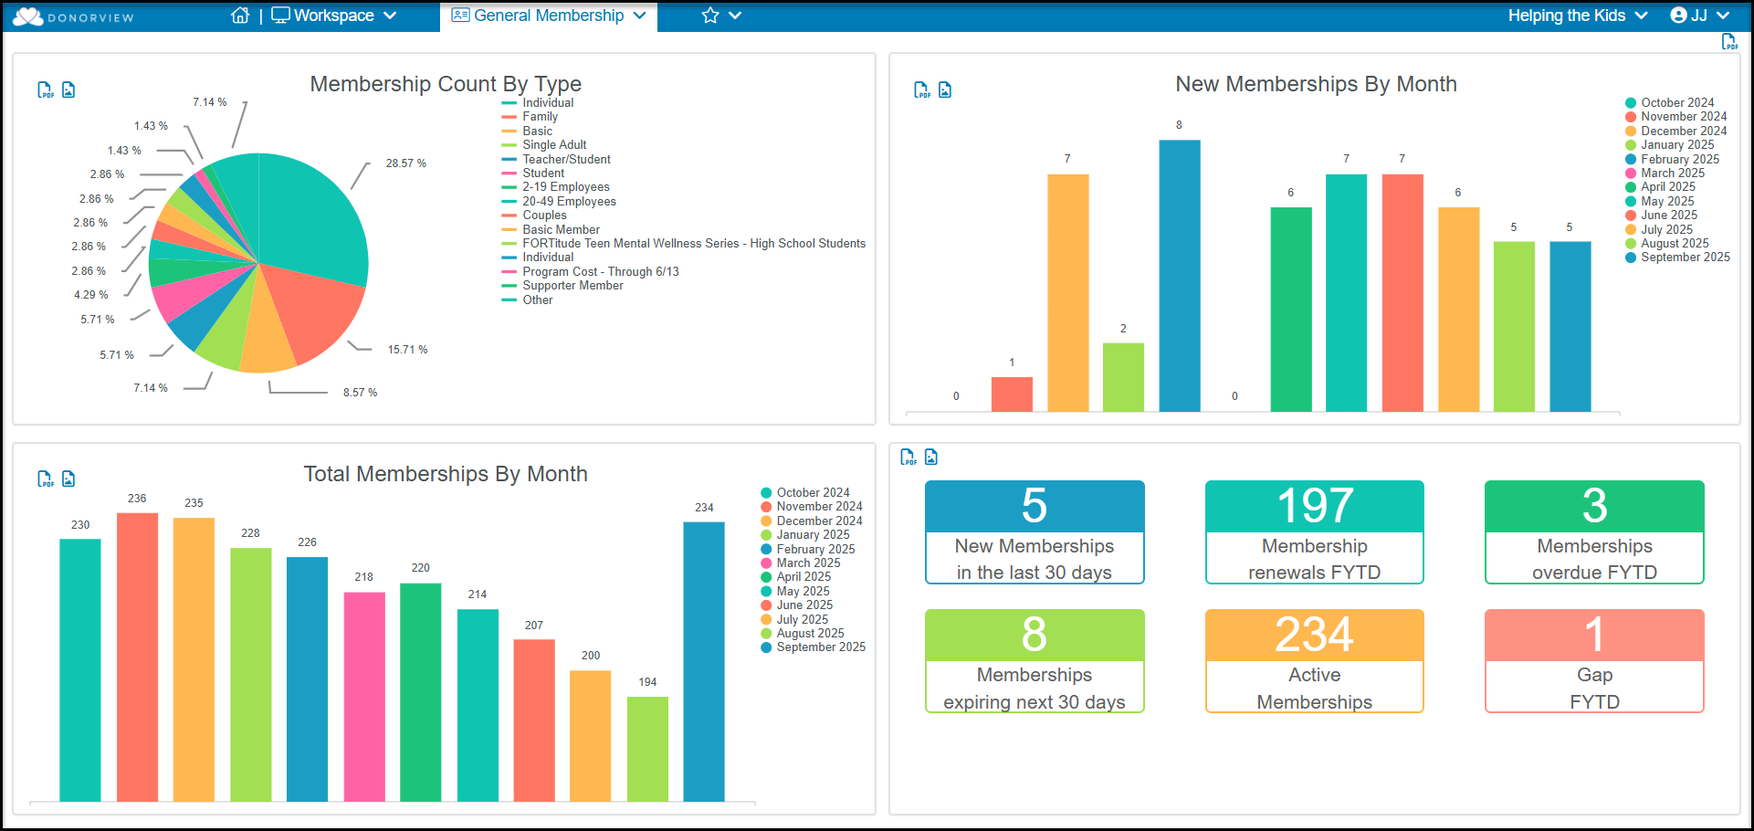Expand the JJ account dropdown chevron

1723,16
